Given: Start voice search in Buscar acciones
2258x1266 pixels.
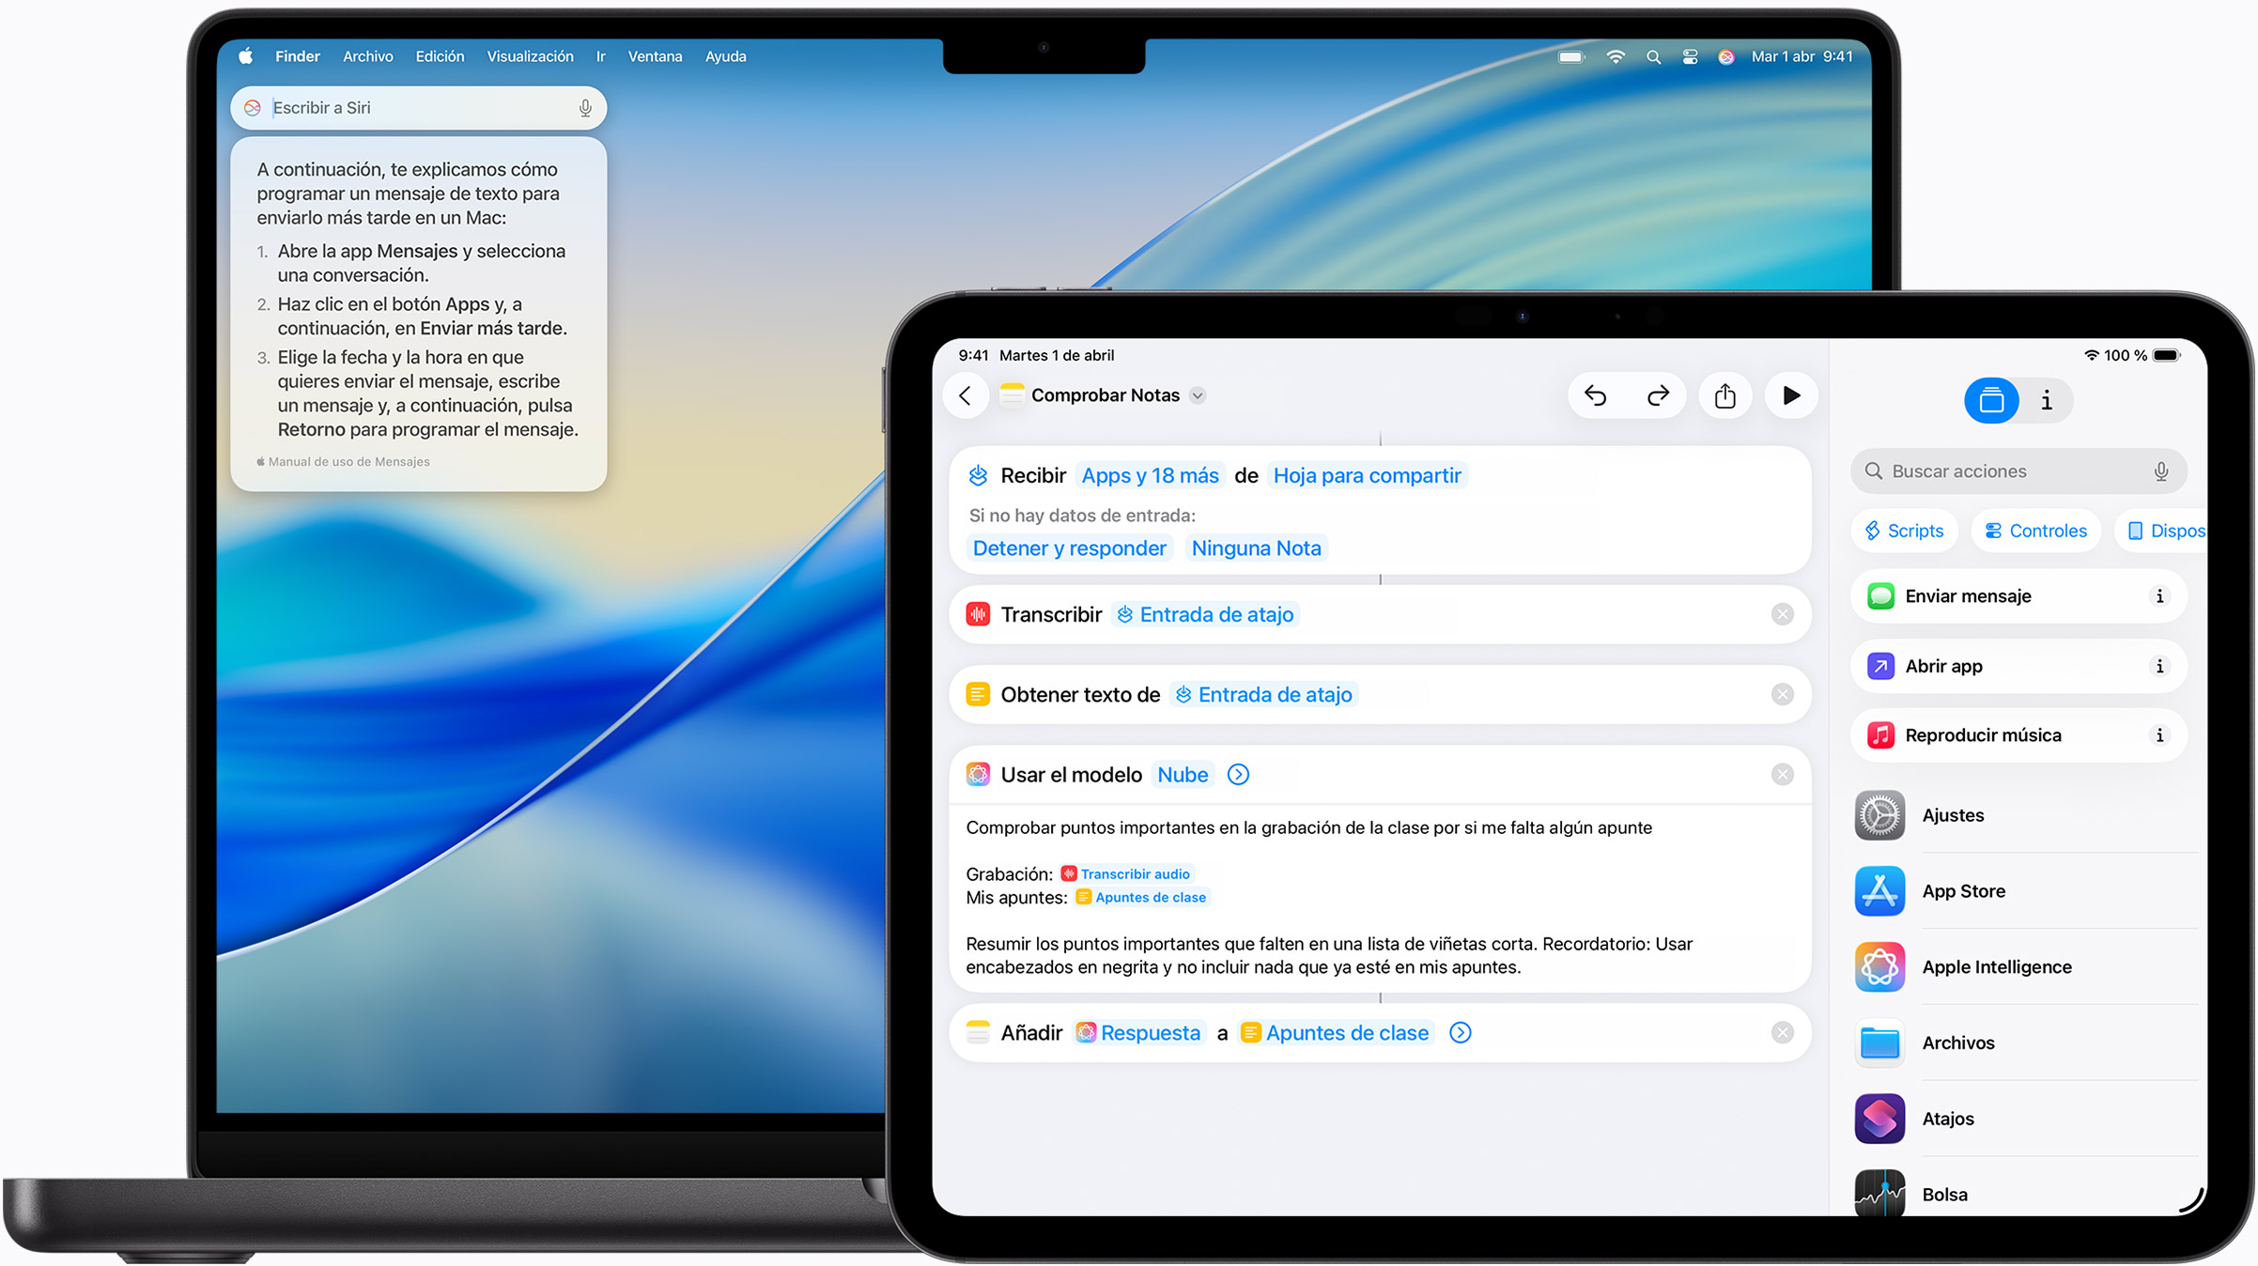Looking at the screenshot, I should pyautogui.click(x=2159, y=471).
